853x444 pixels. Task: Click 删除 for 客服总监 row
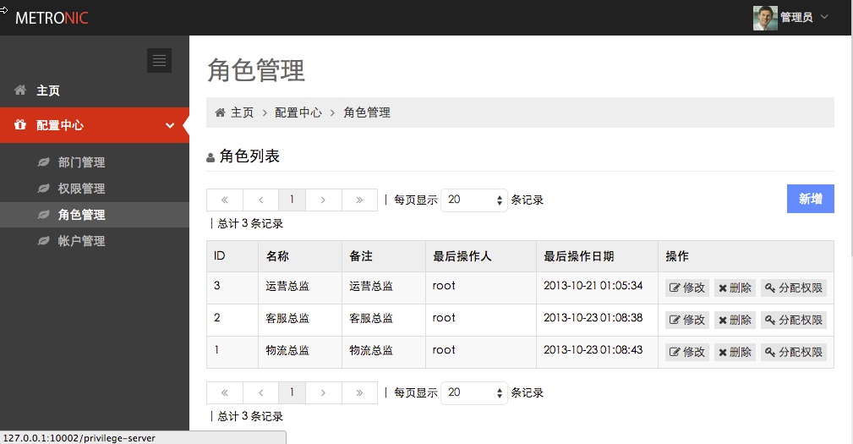(735, 320)
